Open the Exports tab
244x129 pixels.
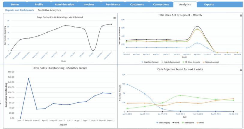pyautogui.click(x=209, y=4)
